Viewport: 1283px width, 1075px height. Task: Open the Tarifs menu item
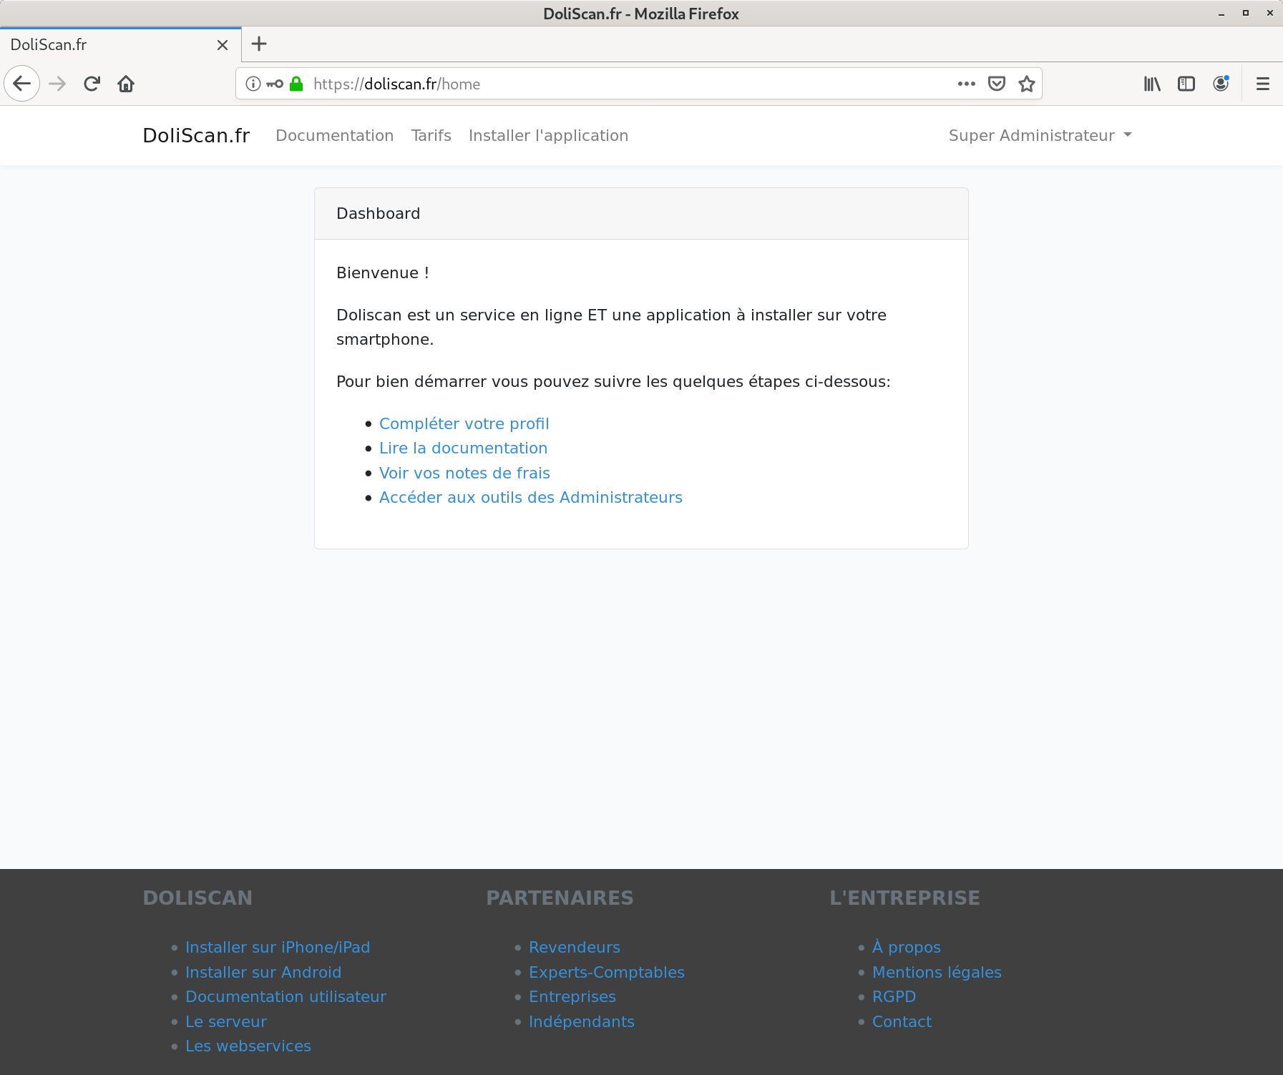point(431,135)
